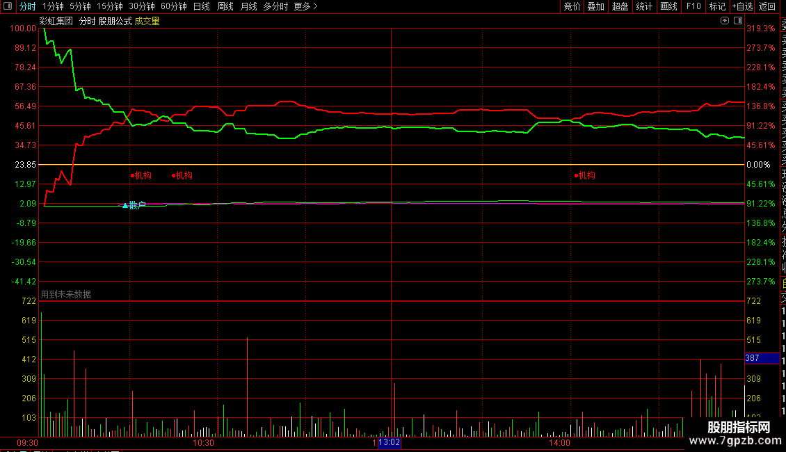Toggle the left sidebar panel icon
The image size is (786, 452).
[8, 6]
